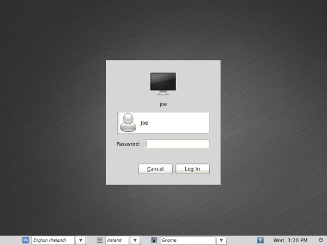Open the universal access accessibility icon
Image resolution: width=327 pixels, height=245 pixels.
pos(261,240)
